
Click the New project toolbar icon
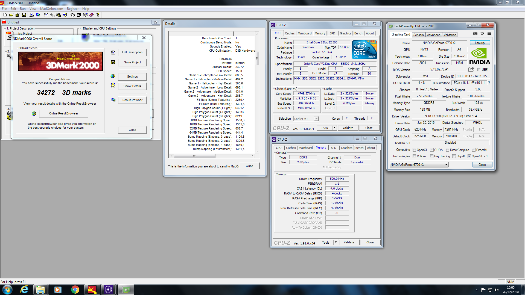(x=5, y=15)
